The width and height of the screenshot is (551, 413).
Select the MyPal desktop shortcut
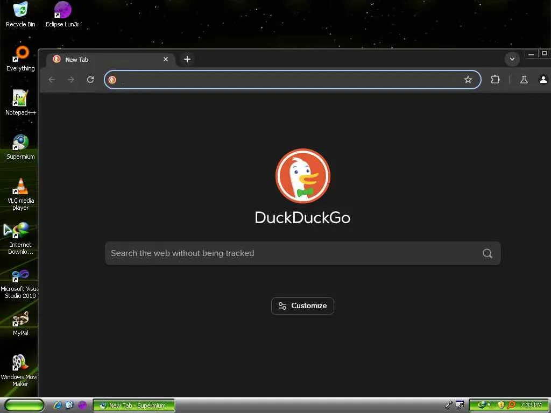point(21,323)
